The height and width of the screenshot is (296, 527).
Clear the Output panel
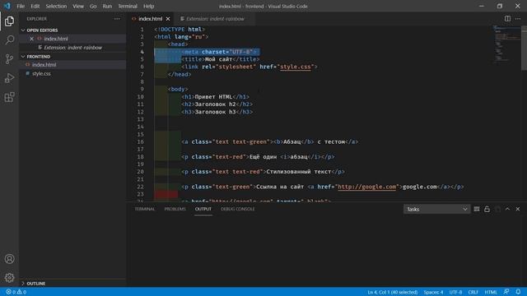click(x=477, y=209)
